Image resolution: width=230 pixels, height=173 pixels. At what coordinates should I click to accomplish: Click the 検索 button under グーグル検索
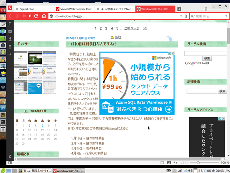coord(207,58)
